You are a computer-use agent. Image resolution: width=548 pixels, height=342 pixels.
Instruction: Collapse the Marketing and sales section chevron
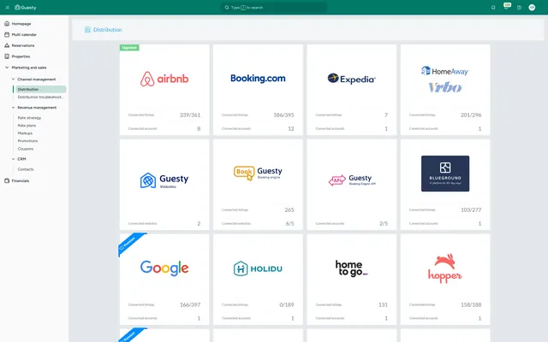(x=7, y=68)
